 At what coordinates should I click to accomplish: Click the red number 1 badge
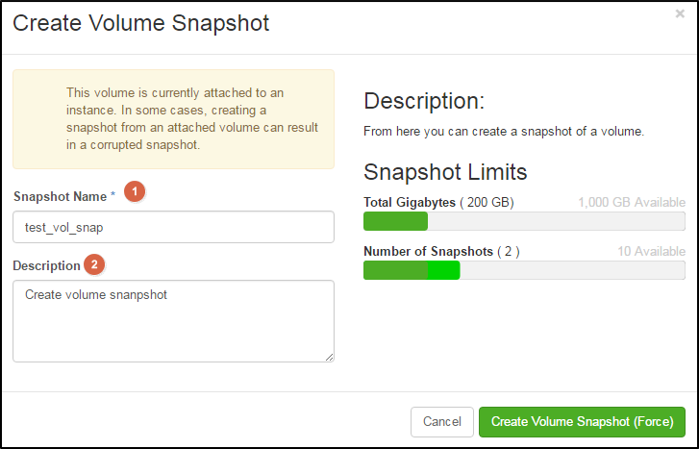(135, 191)
